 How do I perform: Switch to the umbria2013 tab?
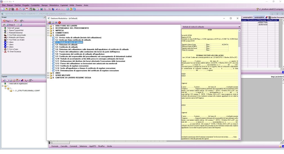pyautogui.click(x=248, y=17)
